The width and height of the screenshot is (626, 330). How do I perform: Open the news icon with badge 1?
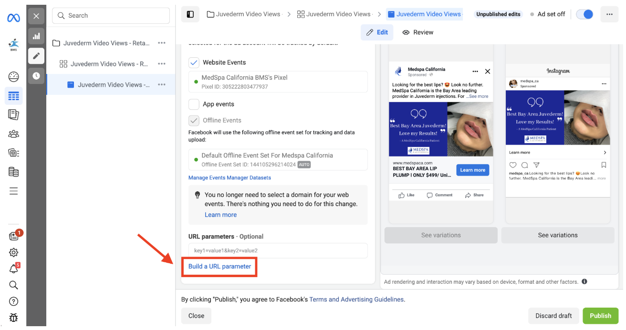14,236
